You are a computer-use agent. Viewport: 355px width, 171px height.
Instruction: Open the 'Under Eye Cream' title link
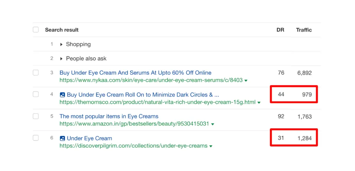[x=89, y=138]
